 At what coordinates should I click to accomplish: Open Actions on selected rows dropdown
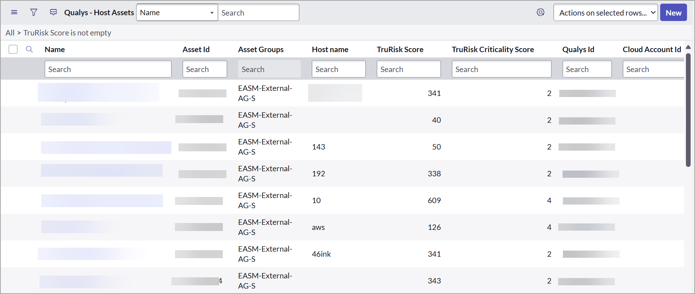[x=605, y=13]
